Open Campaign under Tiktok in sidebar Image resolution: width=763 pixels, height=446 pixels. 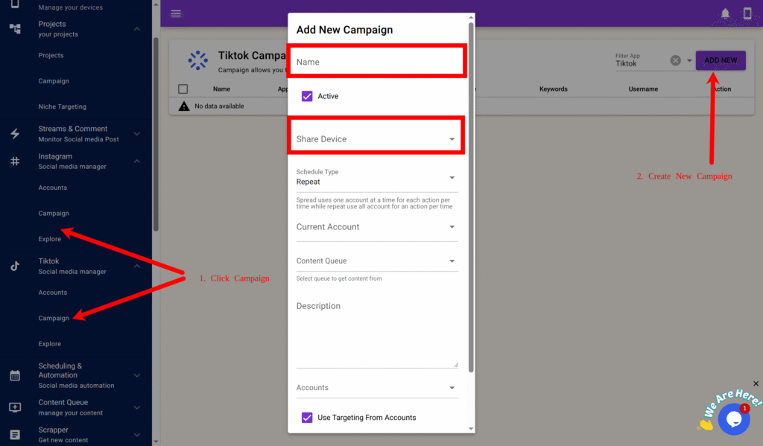54,319
